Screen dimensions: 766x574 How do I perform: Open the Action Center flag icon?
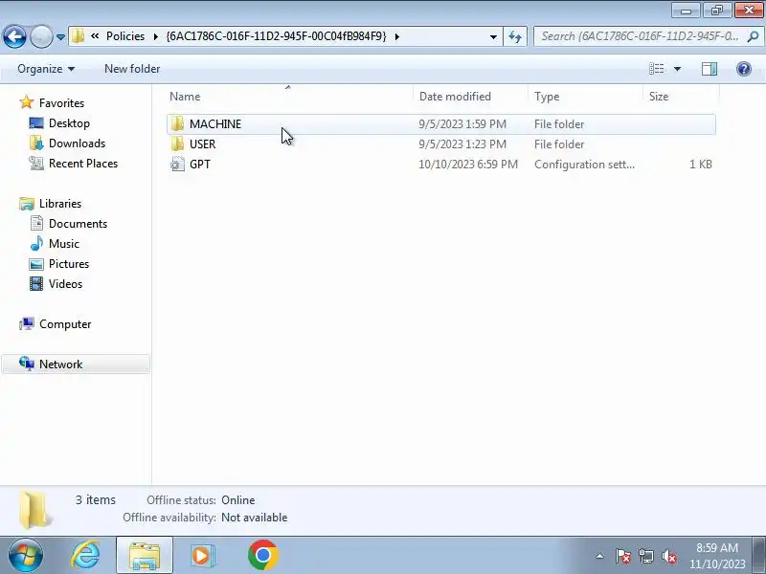[x=622, y=556]
